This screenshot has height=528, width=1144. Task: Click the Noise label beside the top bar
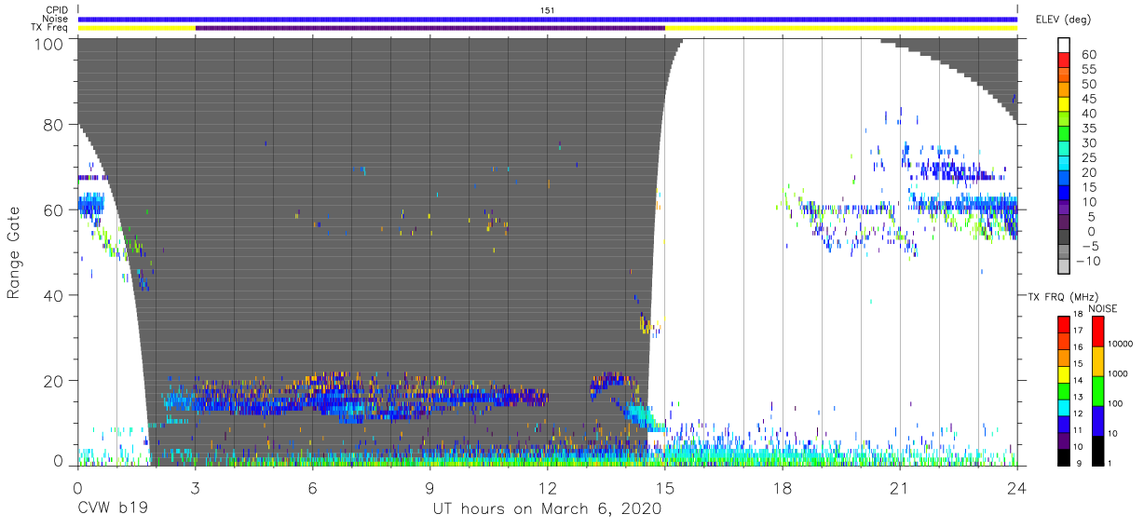pyautogui.click(x=56, y=19)
